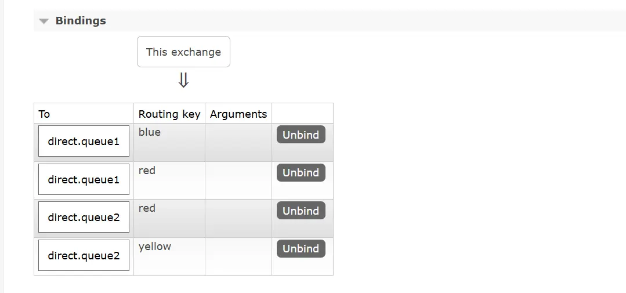The height and width of the screenshot is (293, 626).
Task: Collapse the Bindings section triangle
Action: coord(44,21)
